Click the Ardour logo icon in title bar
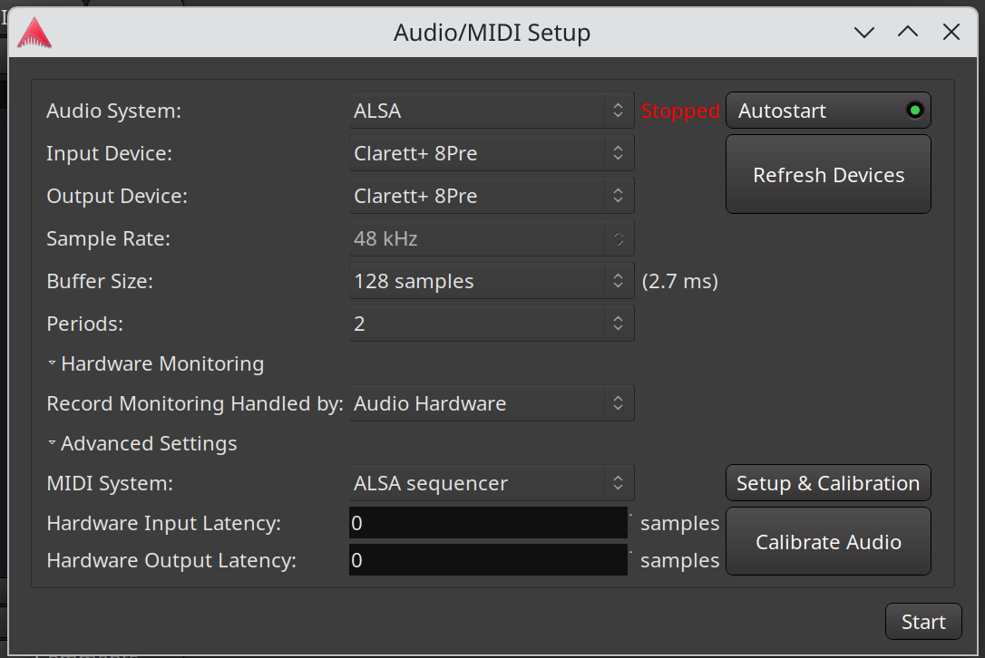The image size is (985, 658). tap(34, 34)
